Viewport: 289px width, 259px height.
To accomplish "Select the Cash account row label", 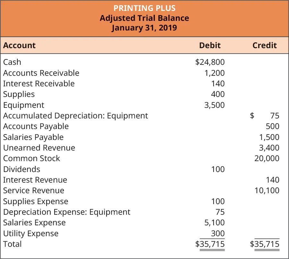I will (12, 62).
